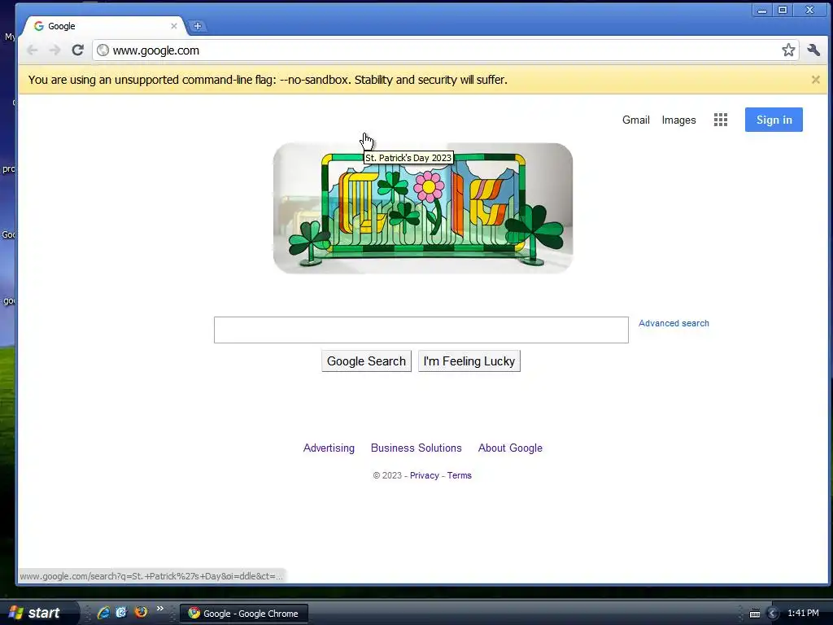Image resolution: width=833 pixels, height=625 pixels.
Task: Click the globe icon in address bar
Action: pos(103,50)
